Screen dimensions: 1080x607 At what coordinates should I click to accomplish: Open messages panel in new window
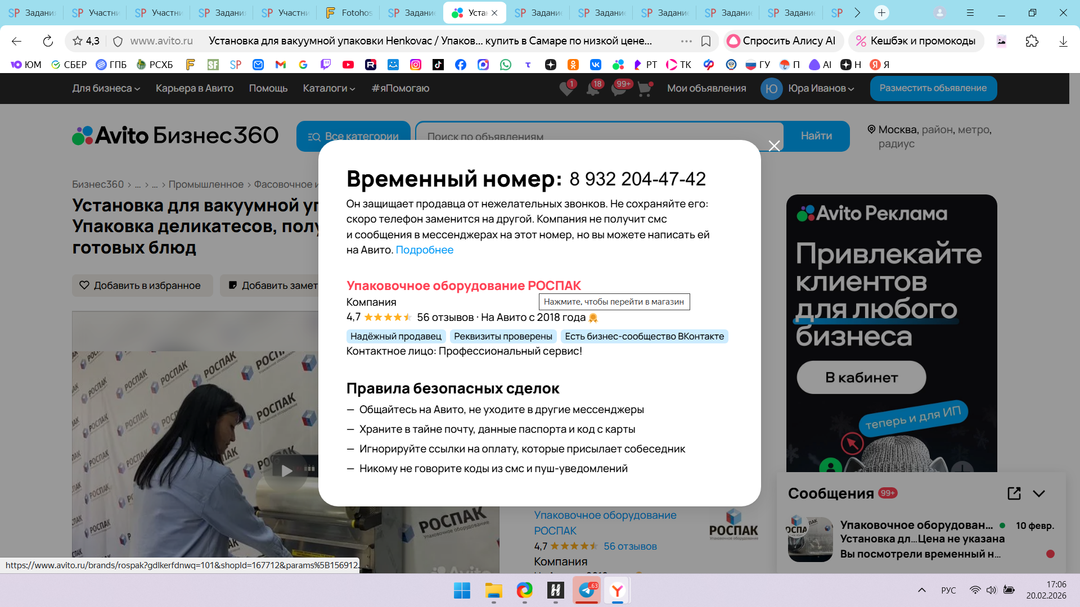click(1014, 493)
